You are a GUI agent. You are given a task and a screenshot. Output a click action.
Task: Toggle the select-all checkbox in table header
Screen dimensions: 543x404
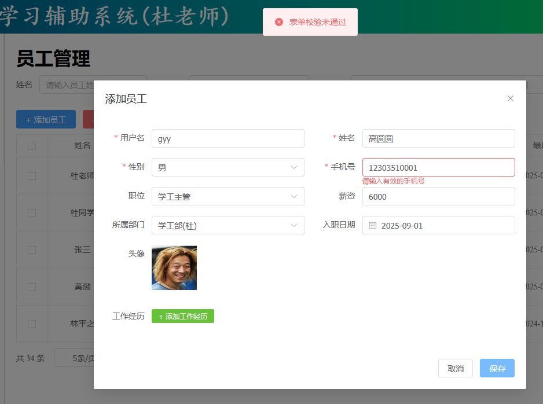pos(32,146)
